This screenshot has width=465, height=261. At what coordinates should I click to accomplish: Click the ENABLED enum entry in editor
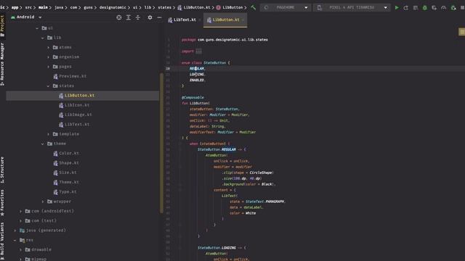coord(197,80)
